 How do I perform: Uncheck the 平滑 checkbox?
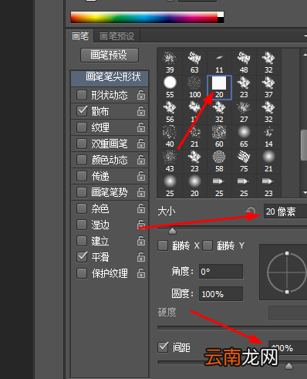(82, 257)
